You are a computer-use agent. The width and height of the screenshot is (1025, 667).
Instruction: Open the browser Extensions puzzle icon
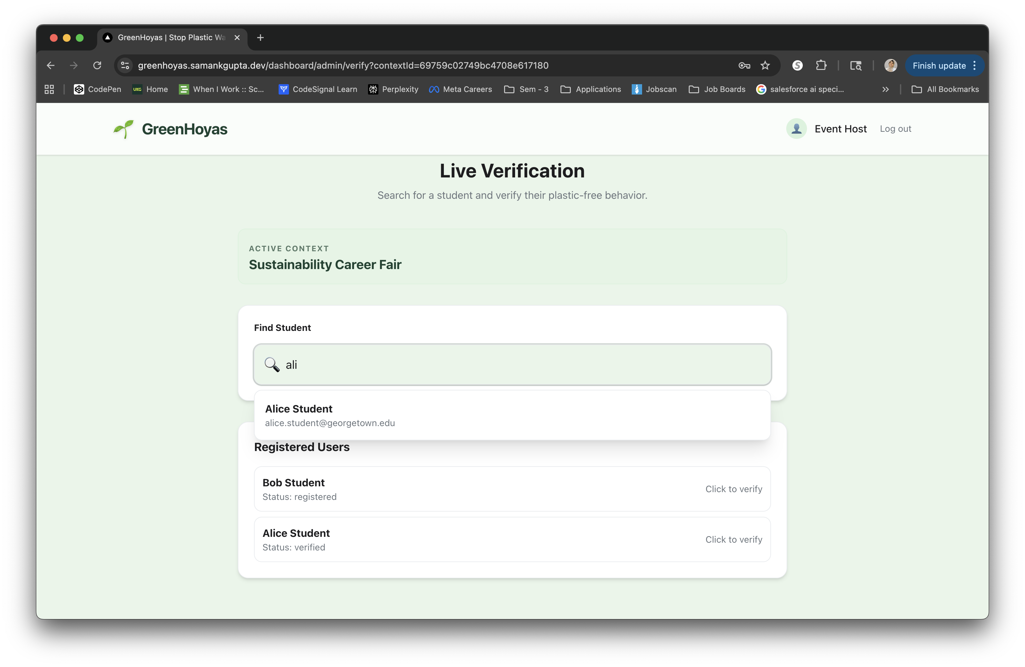(821, 65)
